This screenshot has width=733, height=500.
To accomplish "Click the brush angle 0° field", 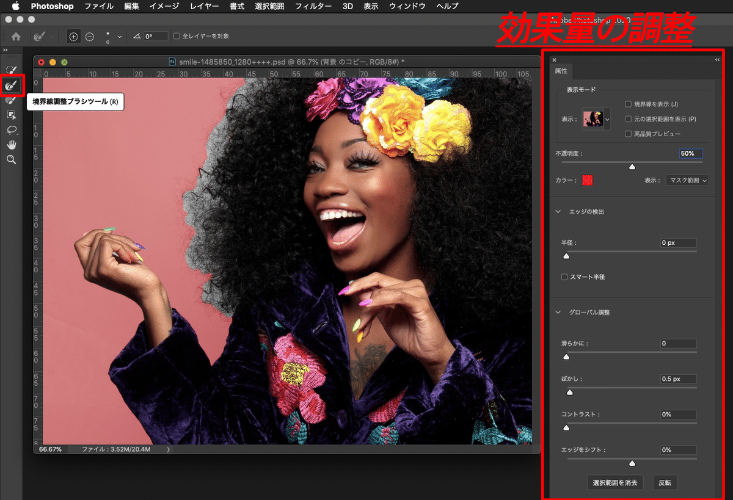I will click(155, 37).
